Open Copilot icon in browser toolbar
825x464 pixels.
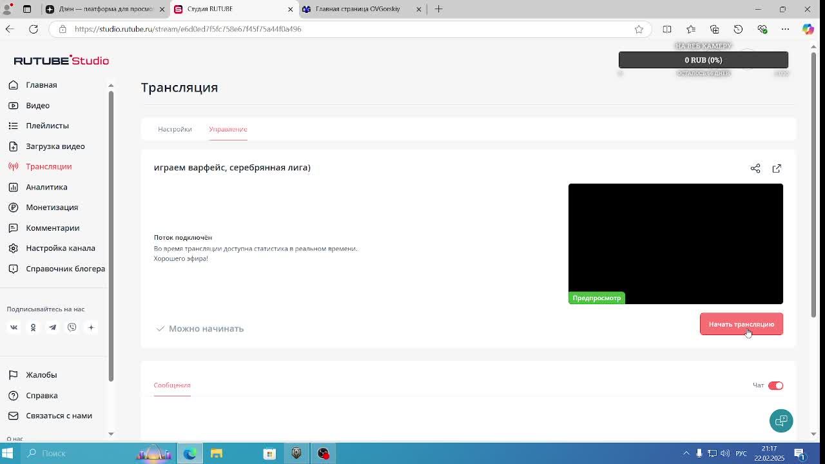[808, 29]
